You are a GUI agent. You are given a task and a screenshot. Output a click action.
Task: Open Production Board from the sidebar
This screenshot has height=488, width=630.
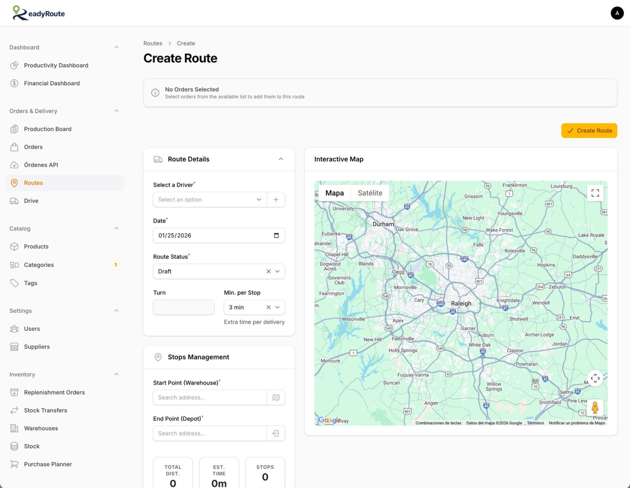(x=47, y=129)
